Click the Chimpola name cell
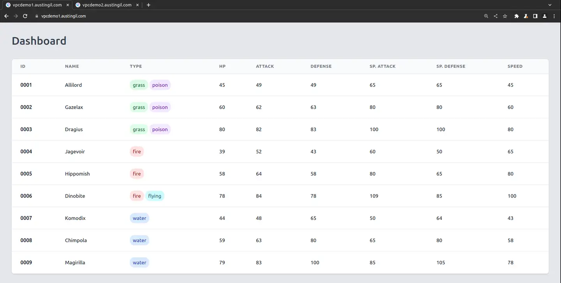Screen dimensions: 561x283 click(x=76, y=241)
